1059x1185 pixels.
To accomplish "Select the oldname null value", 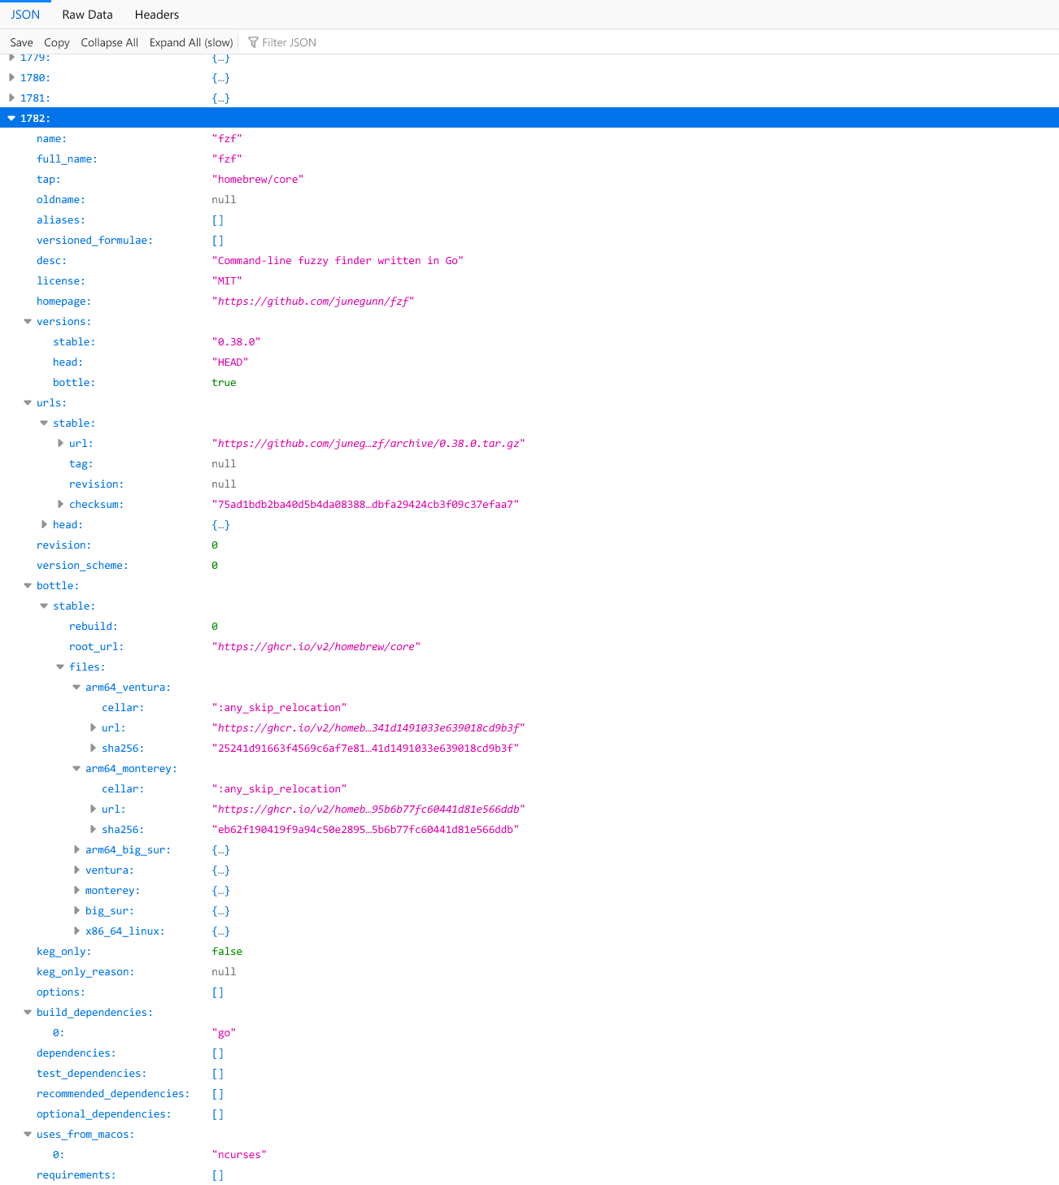I will [224, 199].
